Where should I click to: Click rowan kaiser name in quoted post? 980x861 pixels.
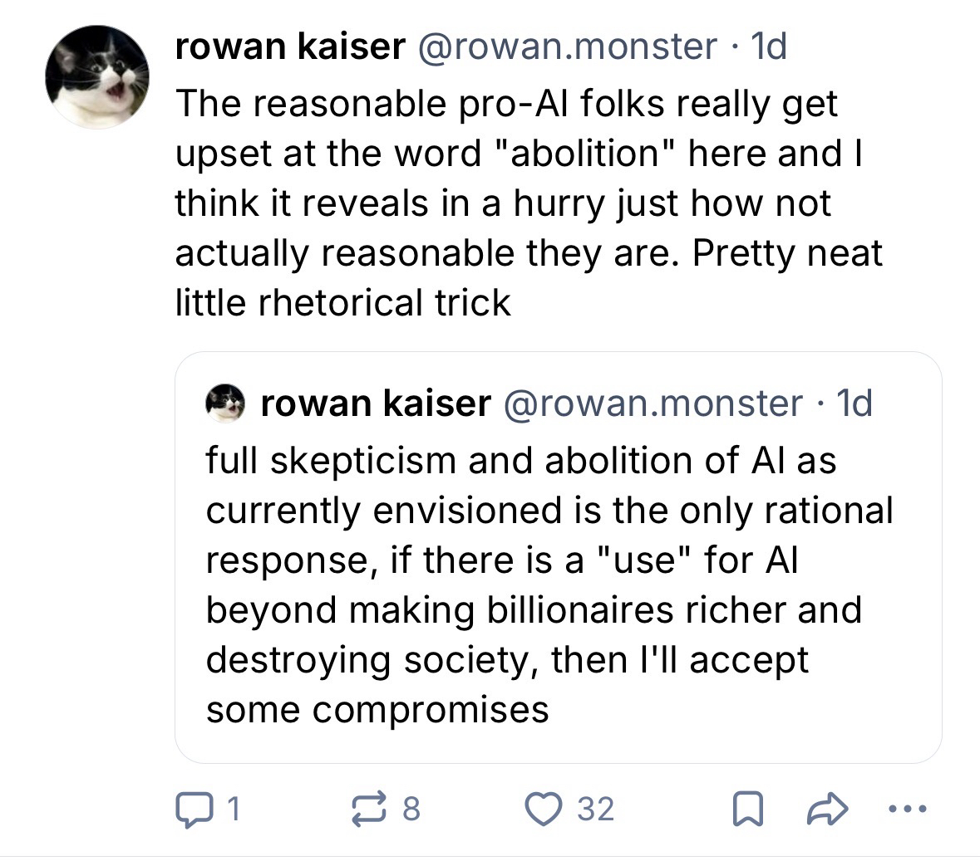pyautogui.click(x=375, y=404)
